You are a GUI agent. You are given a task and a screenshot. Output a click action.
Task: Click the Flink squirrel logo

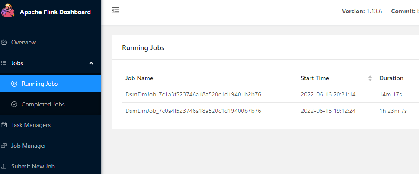pos(7,11)
